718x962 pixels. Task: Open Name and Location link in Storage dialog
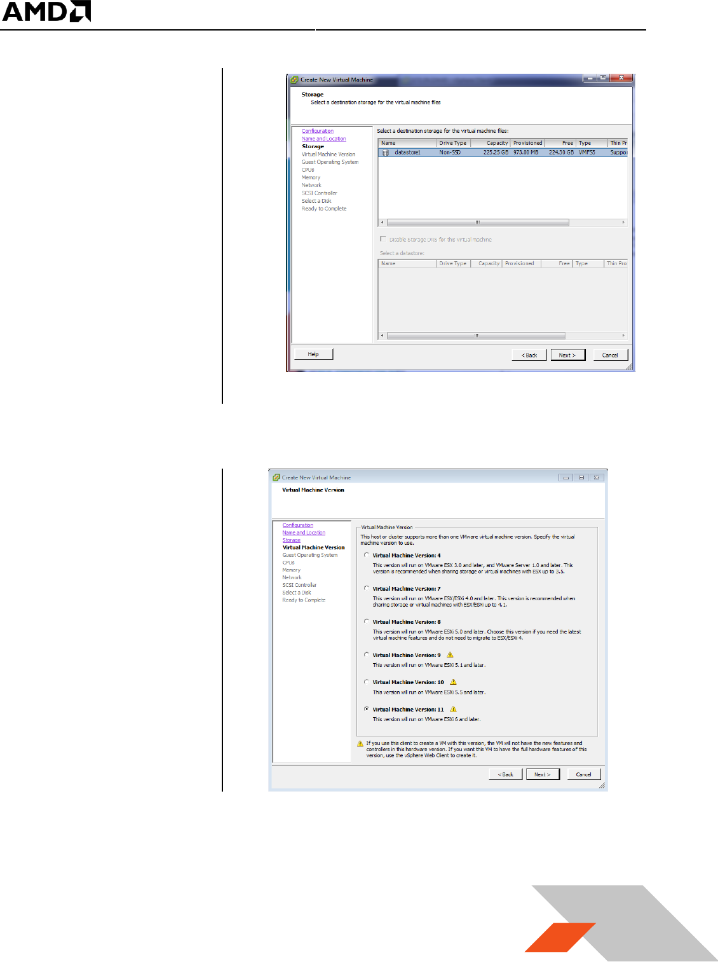[324, 139]
